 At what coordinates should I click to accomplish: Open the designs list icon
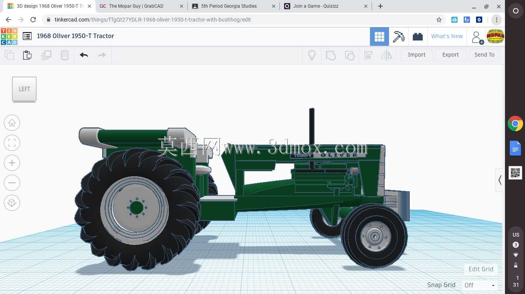pyautogui.click(x=27, y=36)
